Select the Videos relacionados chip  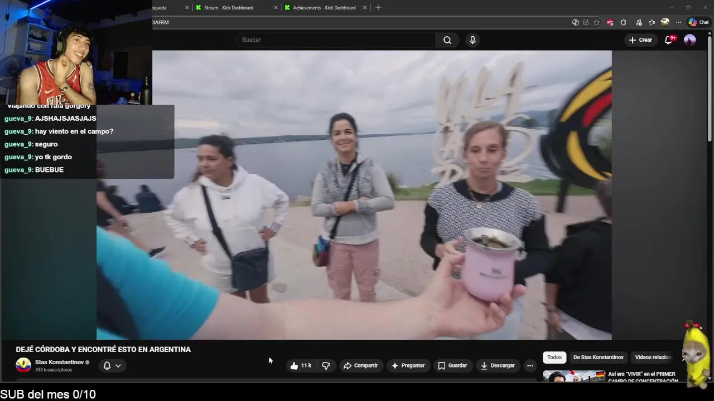[653, 358]
